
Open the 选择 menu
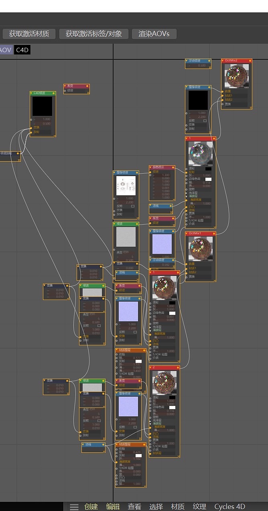pyautogui.click(x=156, y=507)
